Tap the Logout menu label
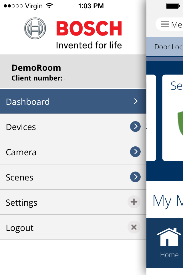Viewport: 183px width, 275px height. (20, 228)
